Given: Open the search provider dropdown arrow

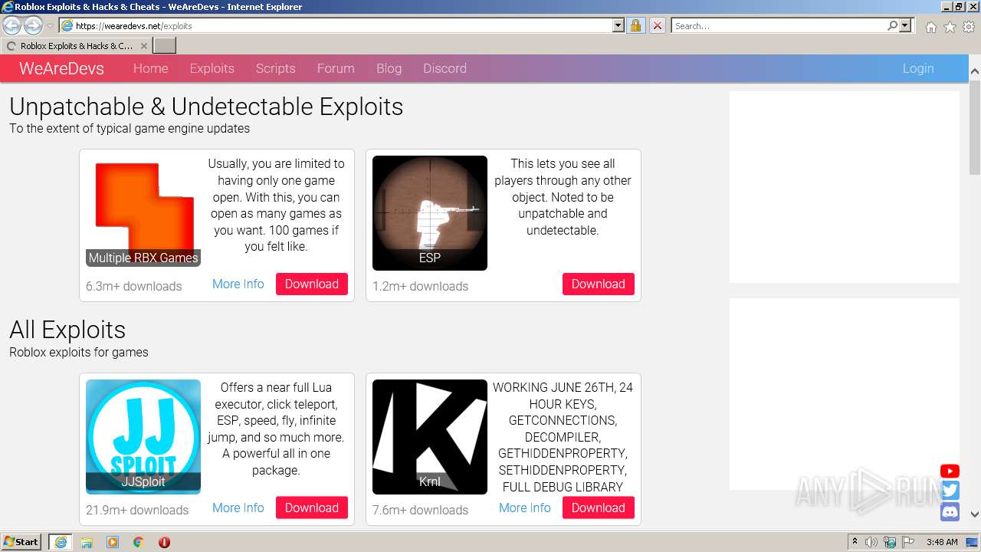Looking at the screenshot, I should click(x=905, y=25).
